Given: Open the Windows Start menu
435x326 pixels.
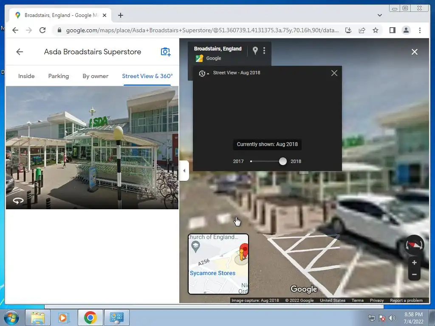Looking at the screenshot, I should [11, 318].
